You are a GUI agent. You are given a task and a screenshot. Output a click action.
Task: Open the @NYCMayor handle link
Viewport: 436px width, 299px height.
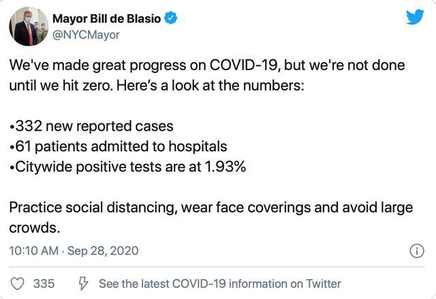click(86, 34)
